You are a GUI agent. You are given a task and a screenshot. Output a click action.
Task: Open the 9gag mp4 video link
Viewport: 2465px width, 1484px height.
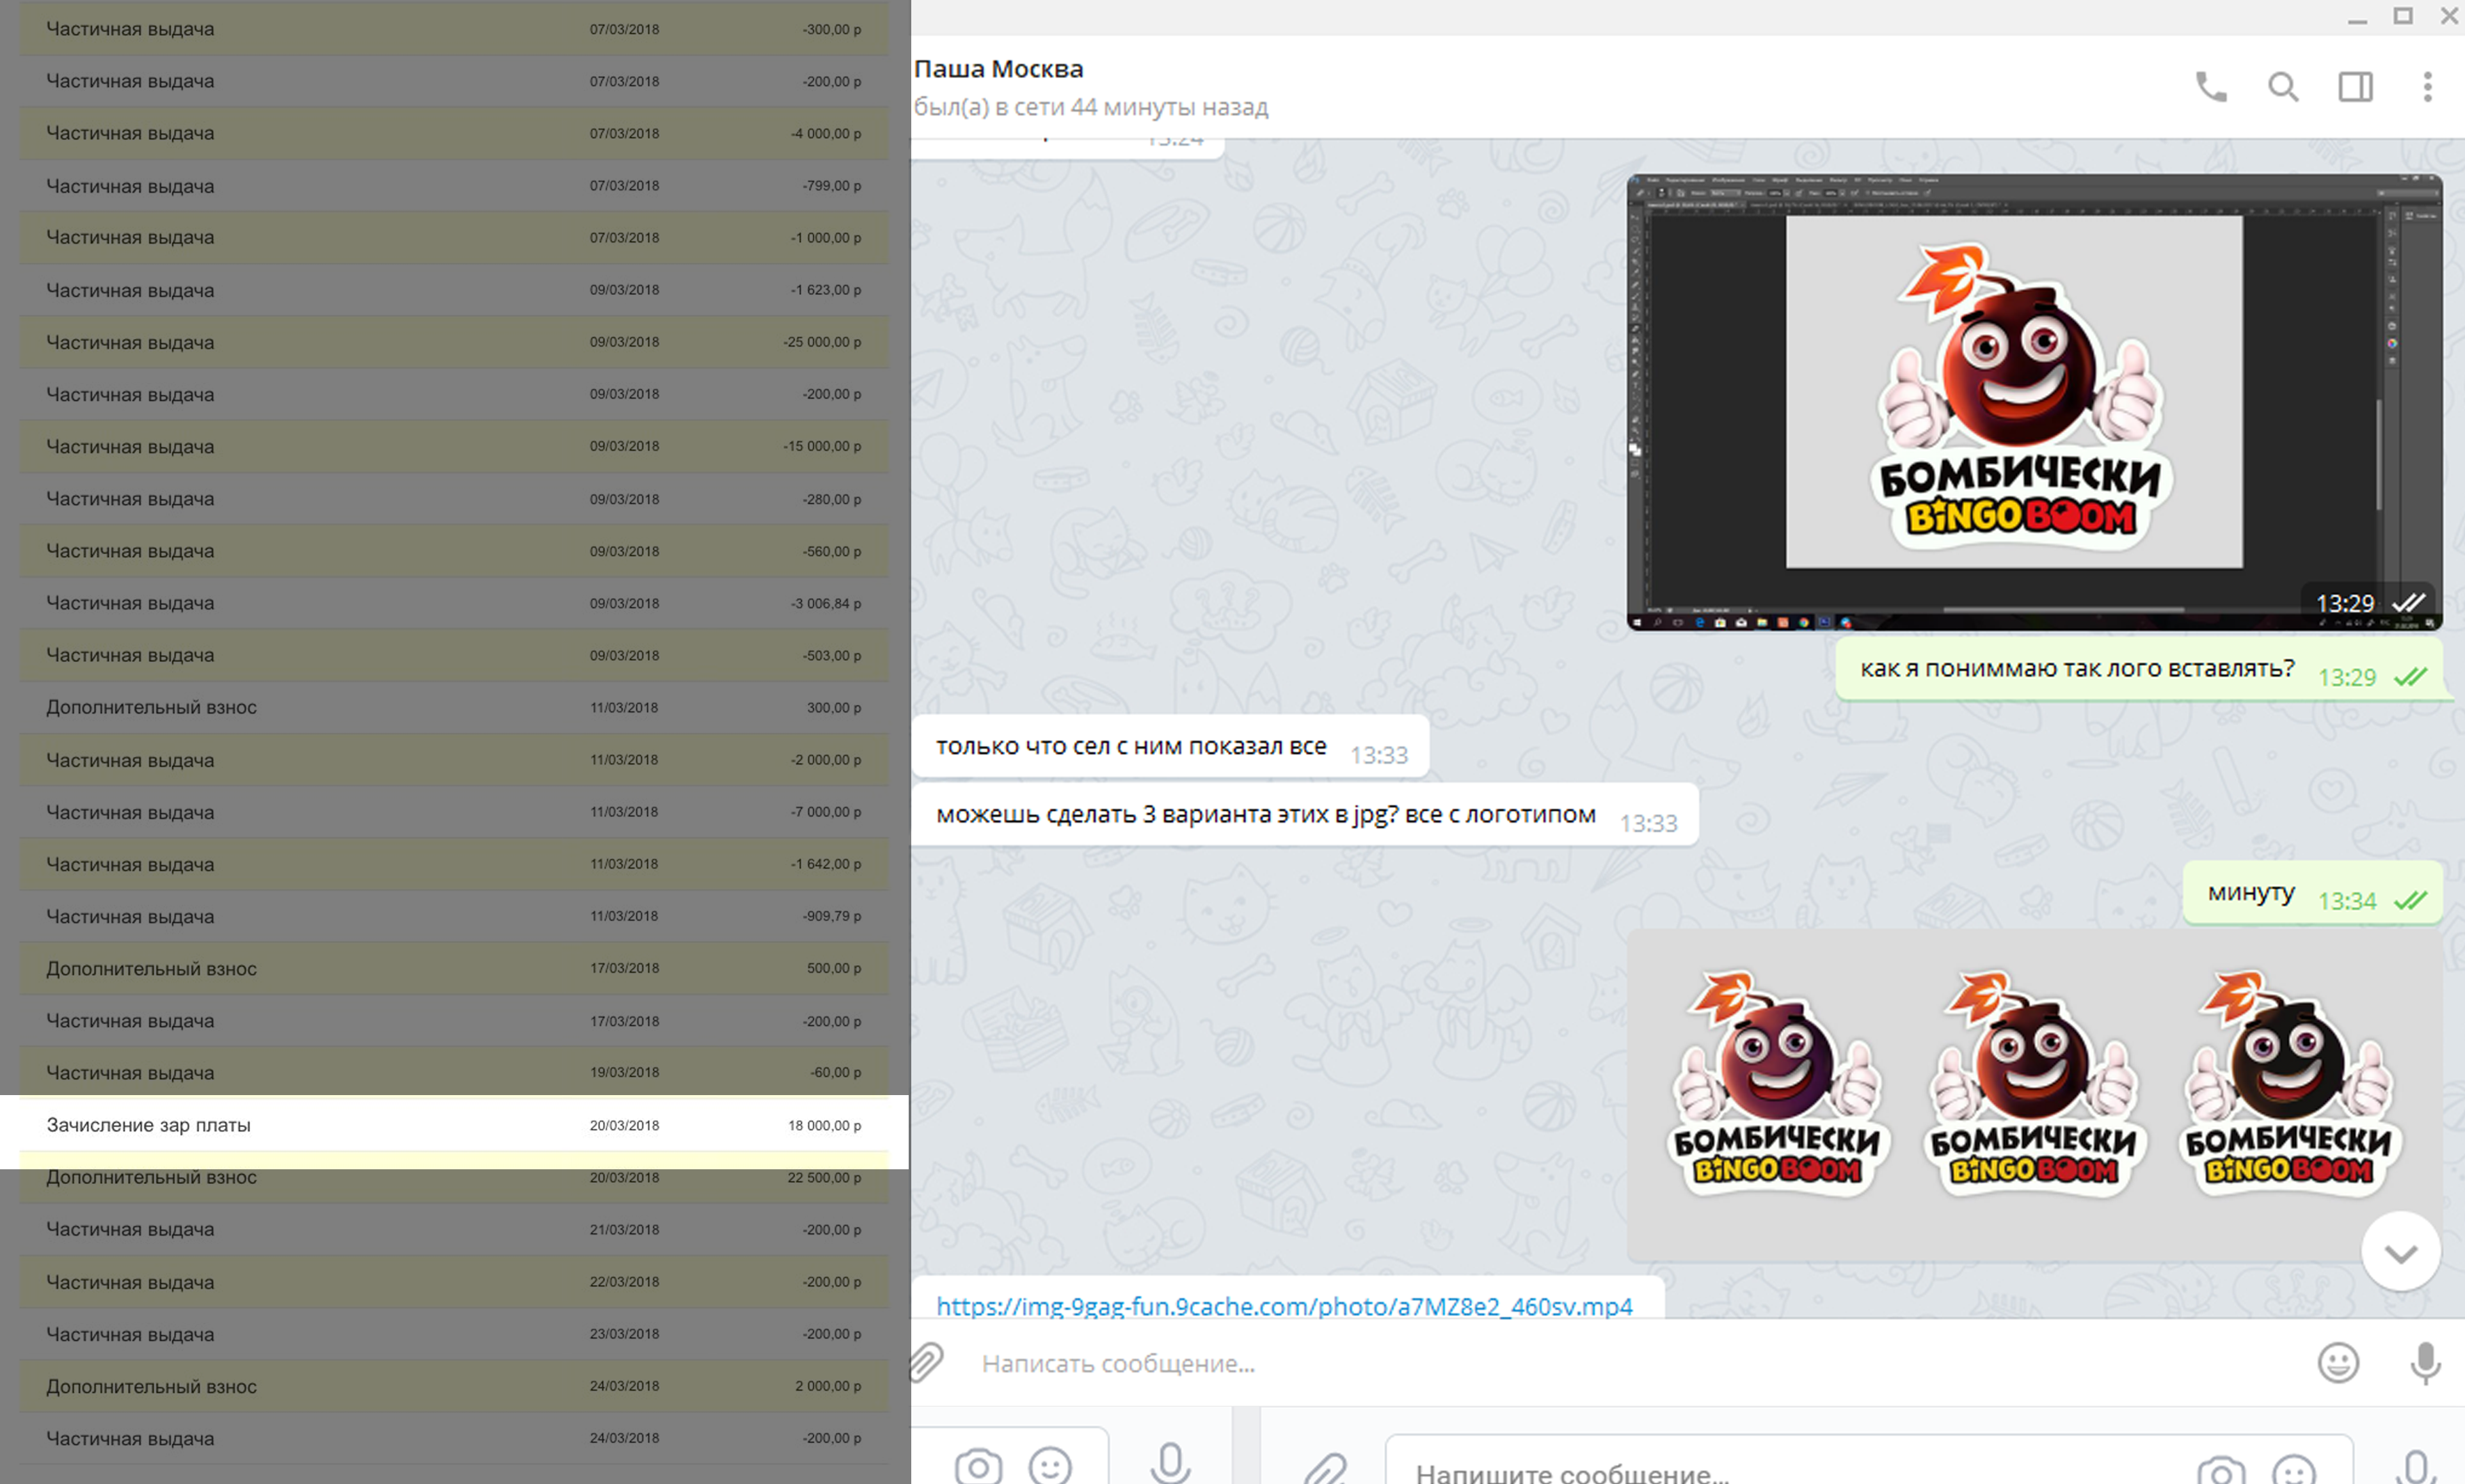pyautogui.click(x=1284, y=1306)
